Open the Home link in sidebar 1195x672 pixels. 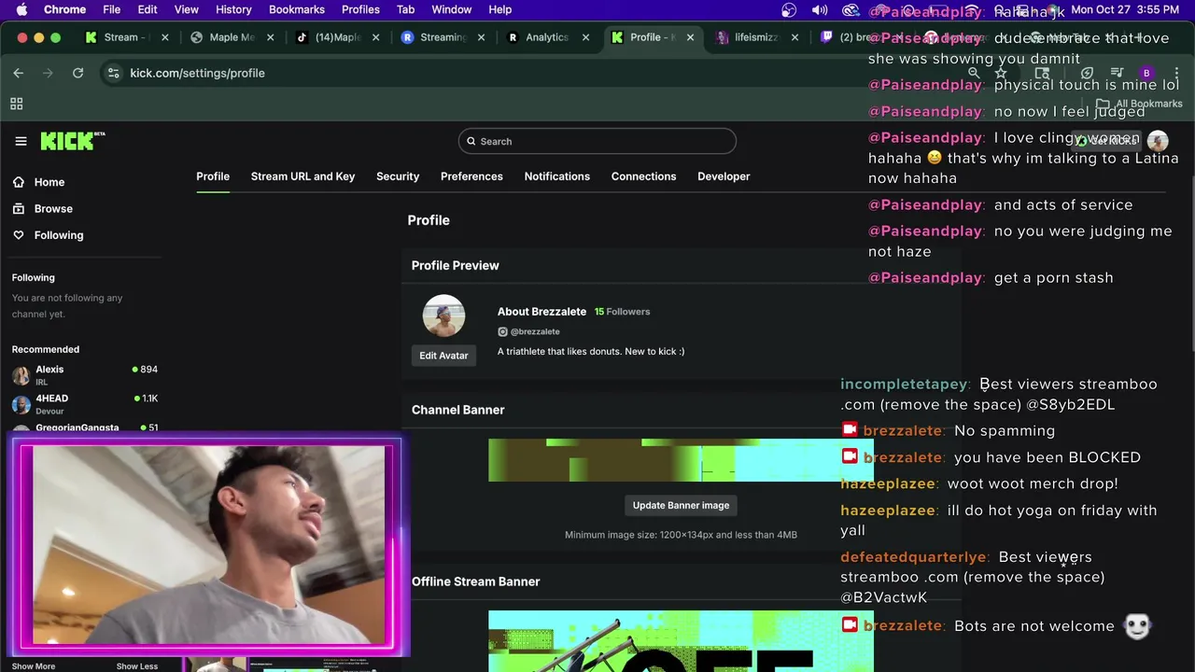[x=49, y=182]
